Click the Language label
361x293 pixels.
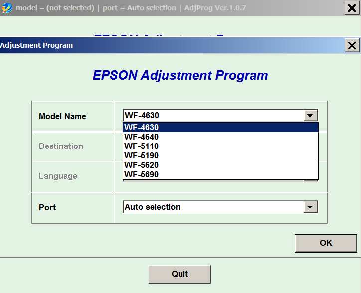[58, 176]
